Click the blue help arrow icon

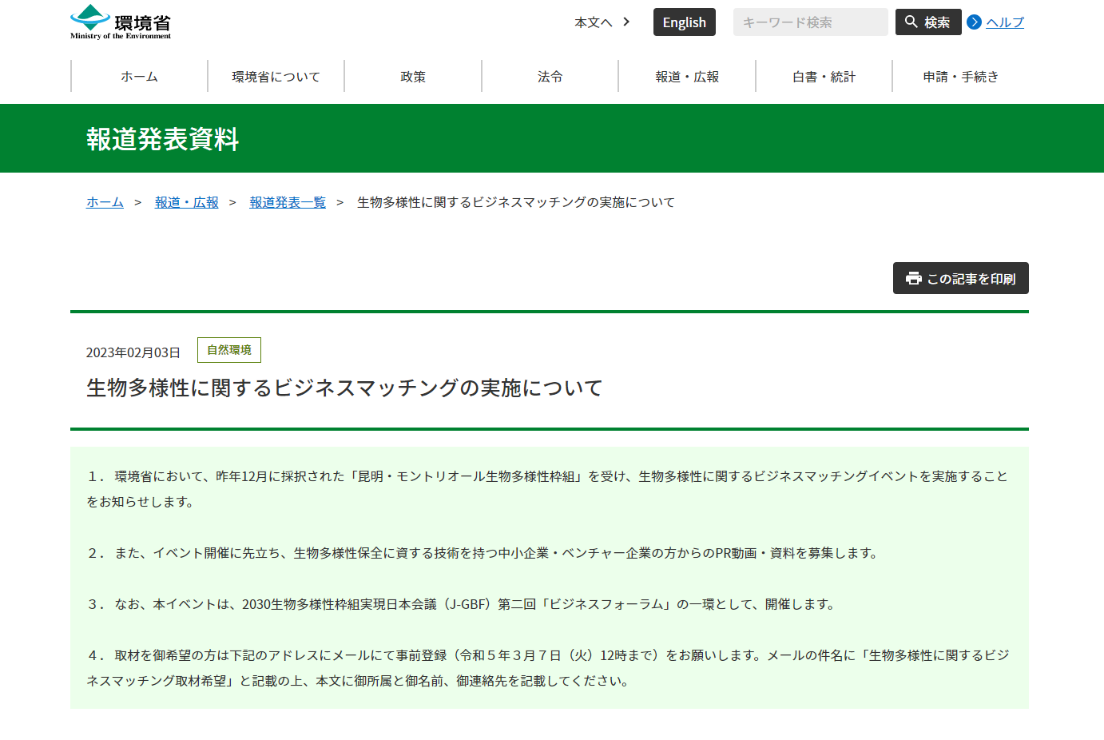pyautogui.click(x=974, y=22)
